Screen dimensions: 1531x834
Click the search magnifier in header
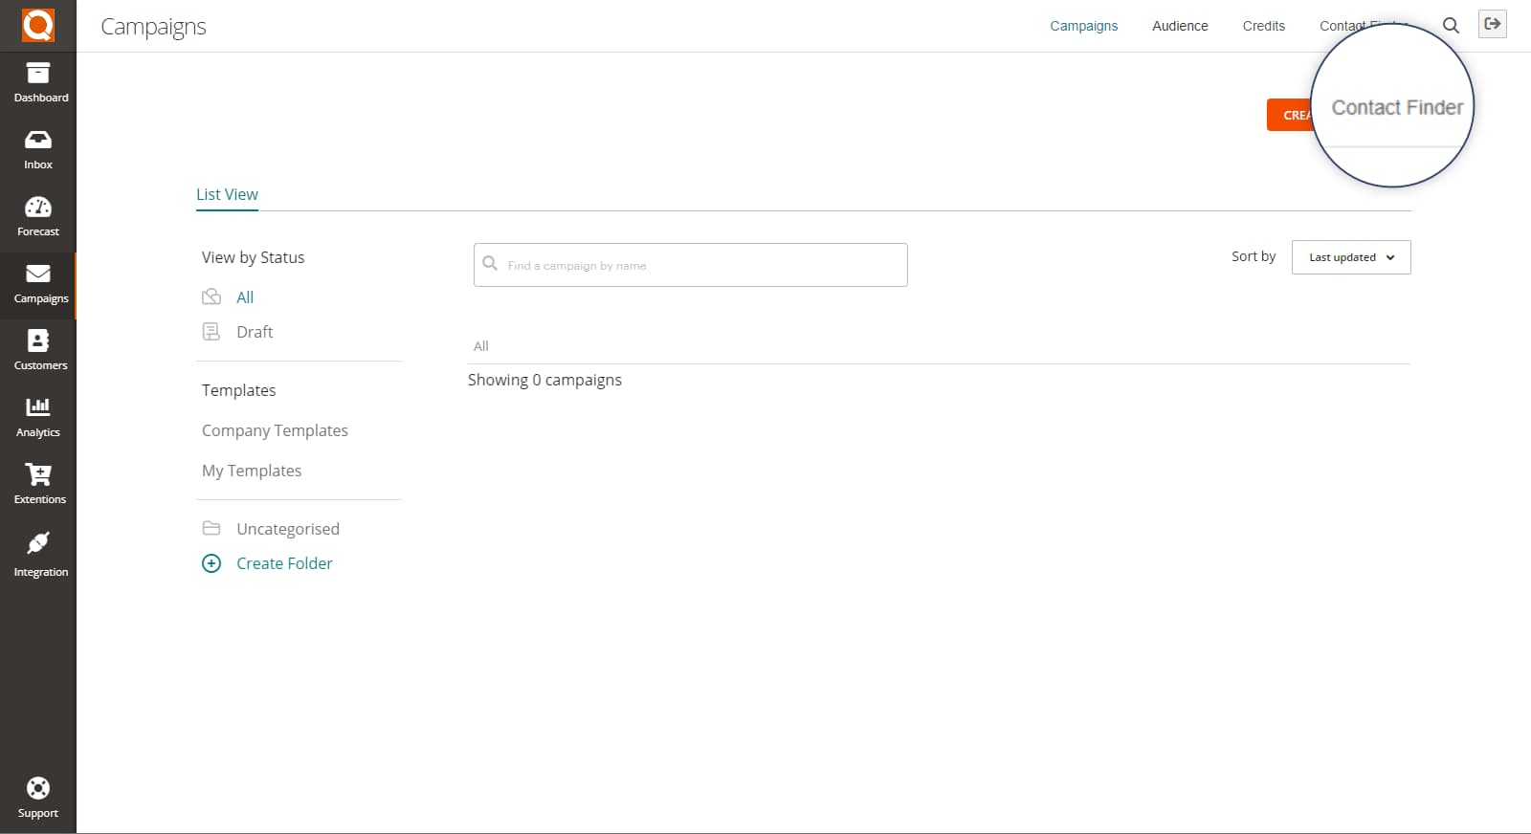(x=1451, y=26)
